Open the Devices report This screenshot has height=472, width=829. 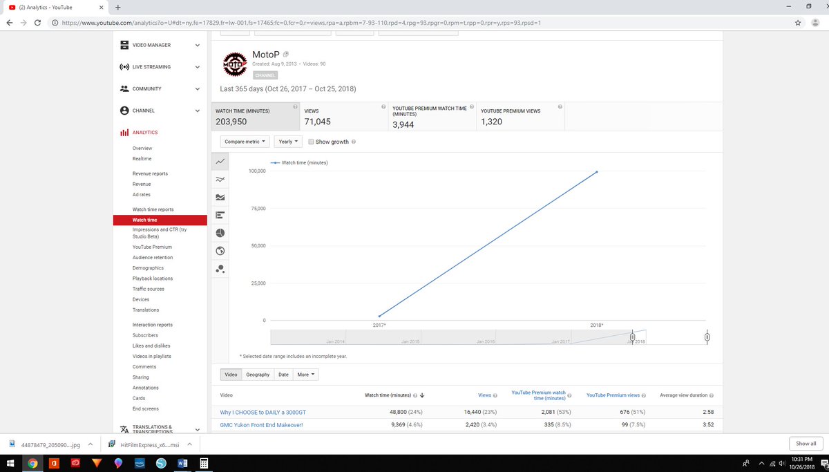(x=141, y=299)
